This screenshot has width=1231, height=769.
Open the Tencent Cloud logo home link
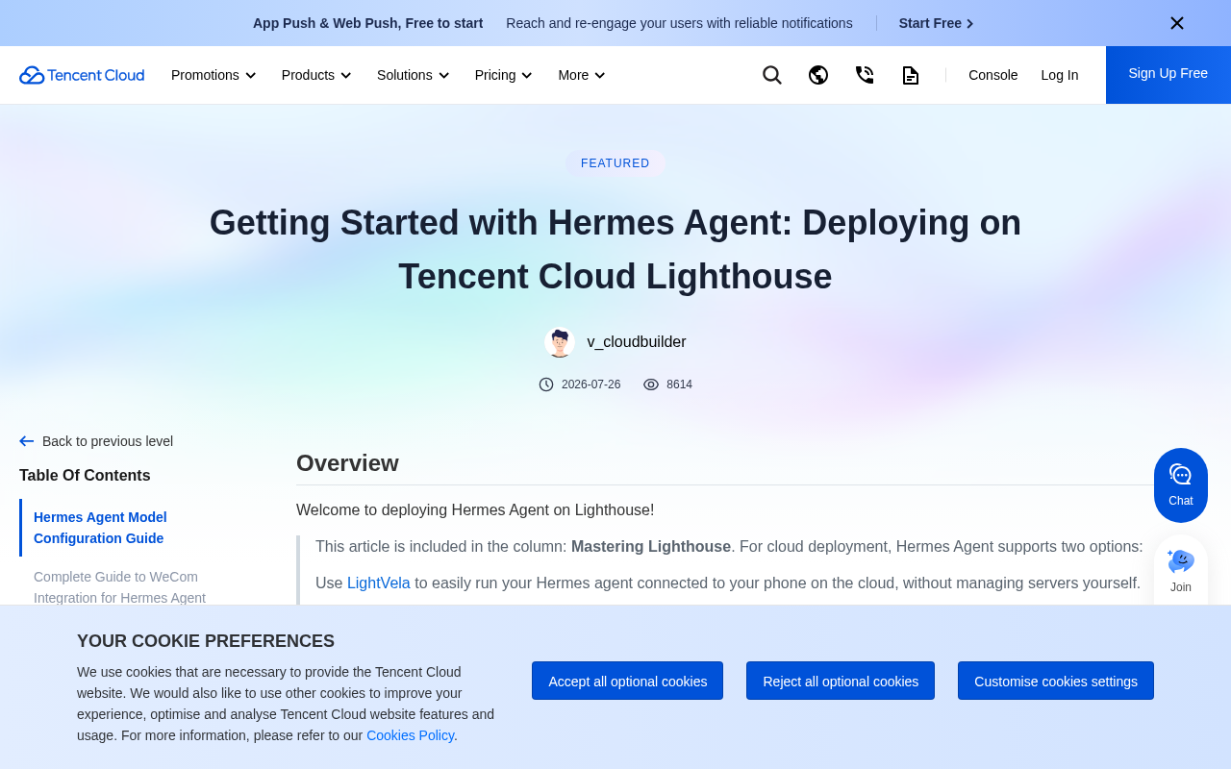pyautogui.click(x=82, y=75)
